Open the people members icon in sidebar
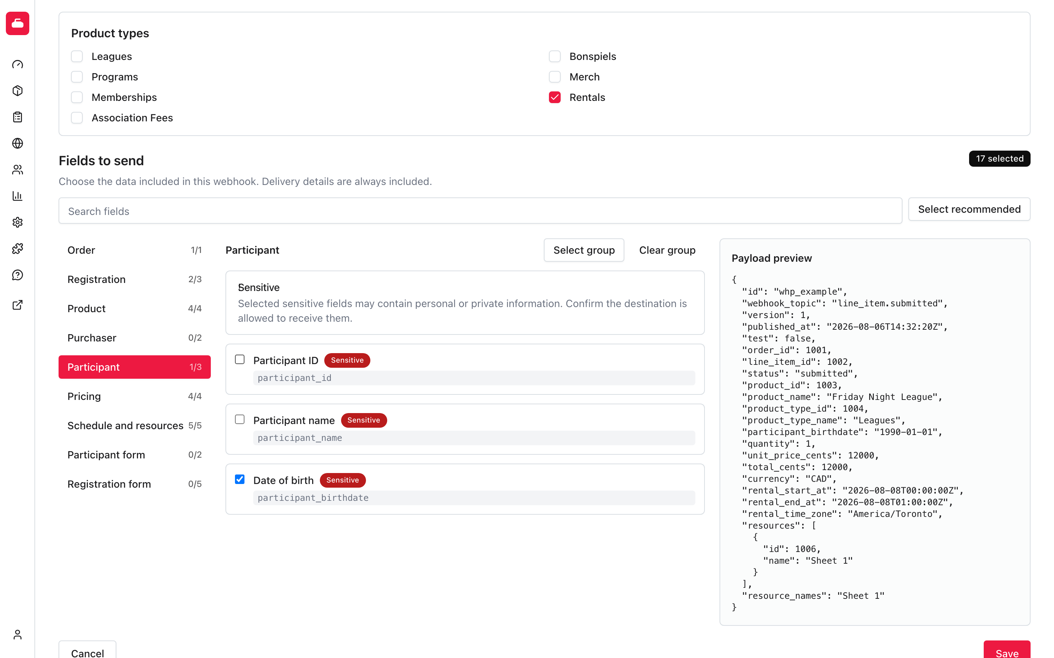 (18, 170)
